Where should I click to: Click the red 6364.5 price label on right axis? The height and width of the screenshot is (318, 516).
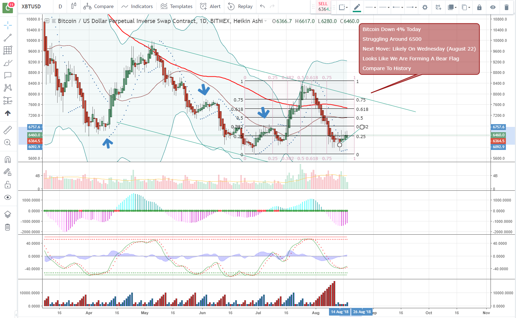click(498, 141)
